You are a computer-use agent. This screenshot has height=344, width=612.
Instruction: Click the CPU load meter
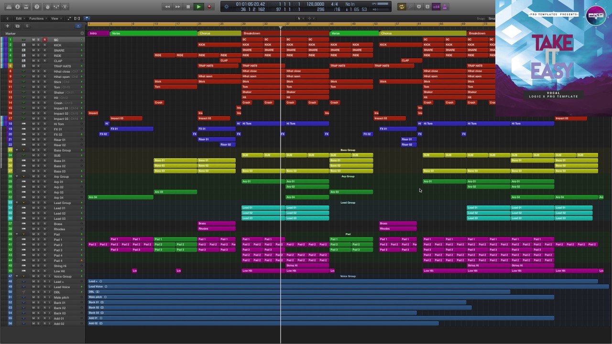[383, 4]
